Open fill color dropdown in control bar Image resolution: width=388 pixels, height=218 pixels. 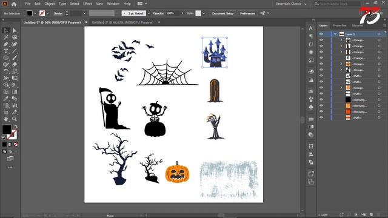click(x=35, y=13)
